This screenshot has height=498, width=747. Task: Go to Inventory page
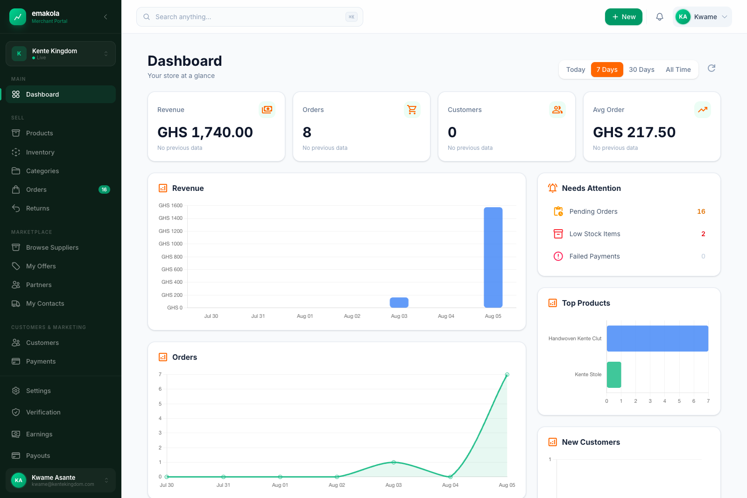point(61,152)
